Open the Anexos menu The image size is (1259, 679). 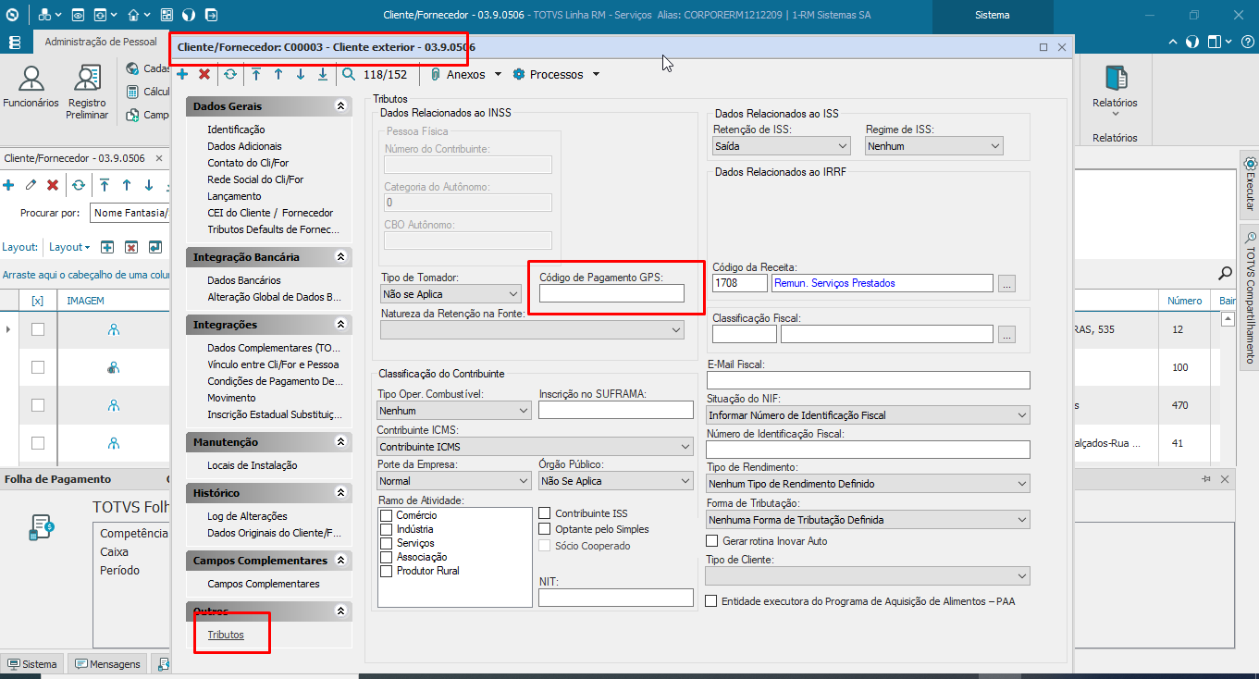coord(465,74)
